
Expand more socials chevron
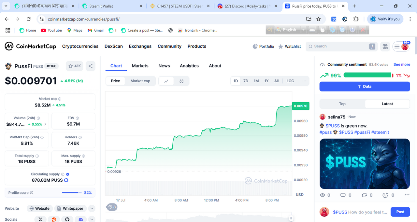click(92, 219)
